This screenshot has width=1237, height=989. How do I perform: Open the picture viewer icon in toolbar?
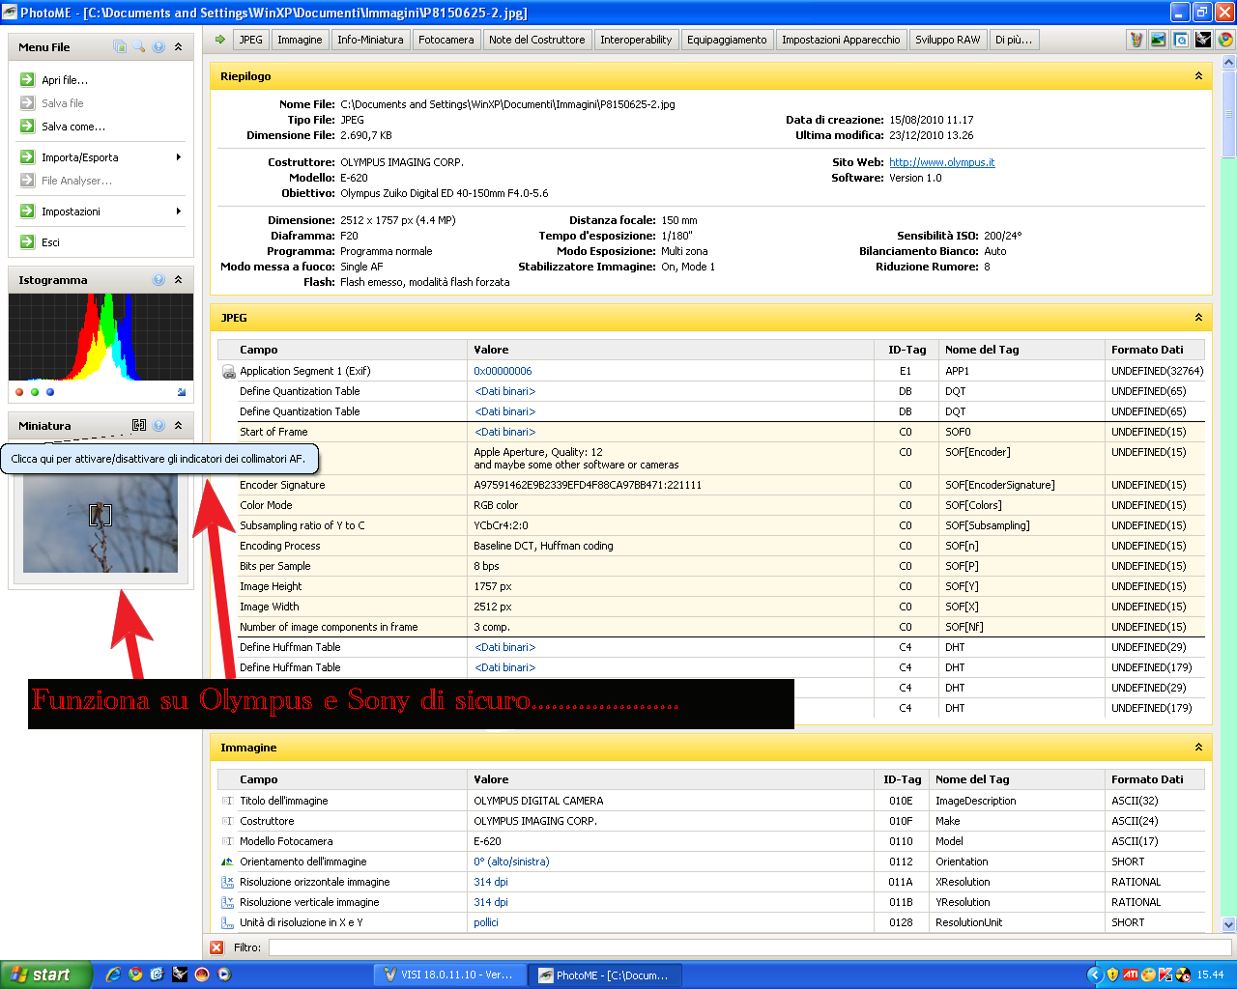click(1158, 40)
